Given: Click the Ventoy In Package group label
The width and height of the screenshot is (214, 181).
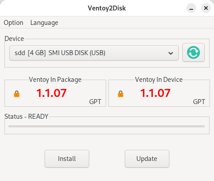Looking at the screenshot, I should [x=55, y=80].
